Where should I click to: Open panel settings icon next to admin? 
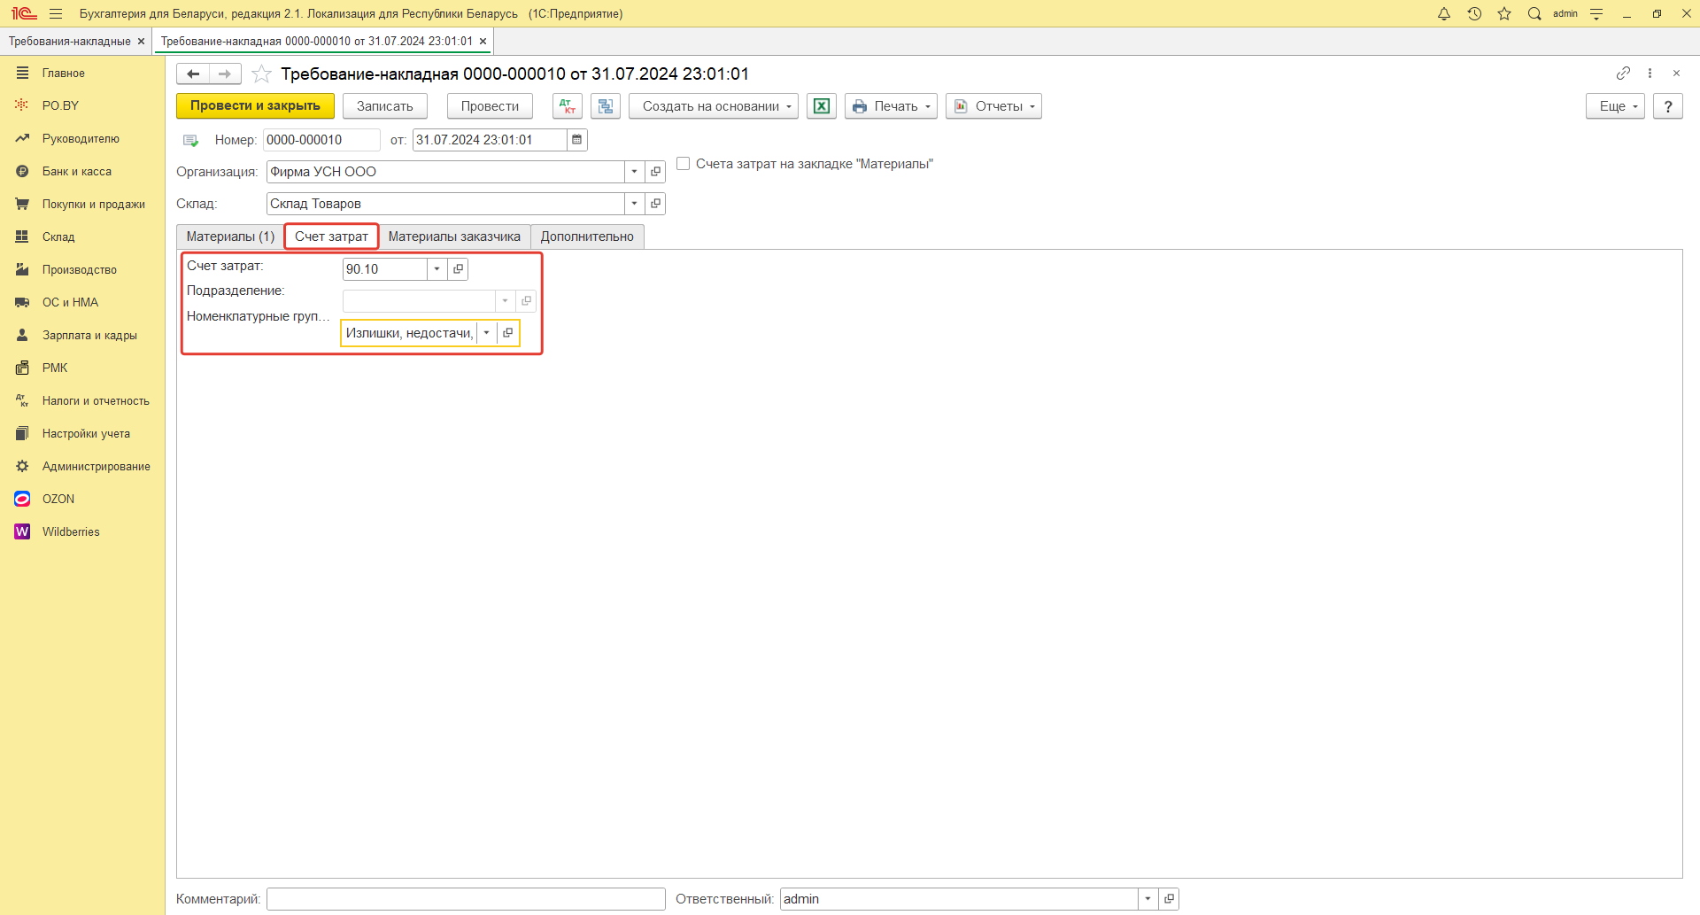point(1596,13)
